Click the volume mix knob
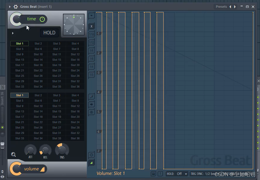This screenshot has width=260, height=180. coord(16,169)
